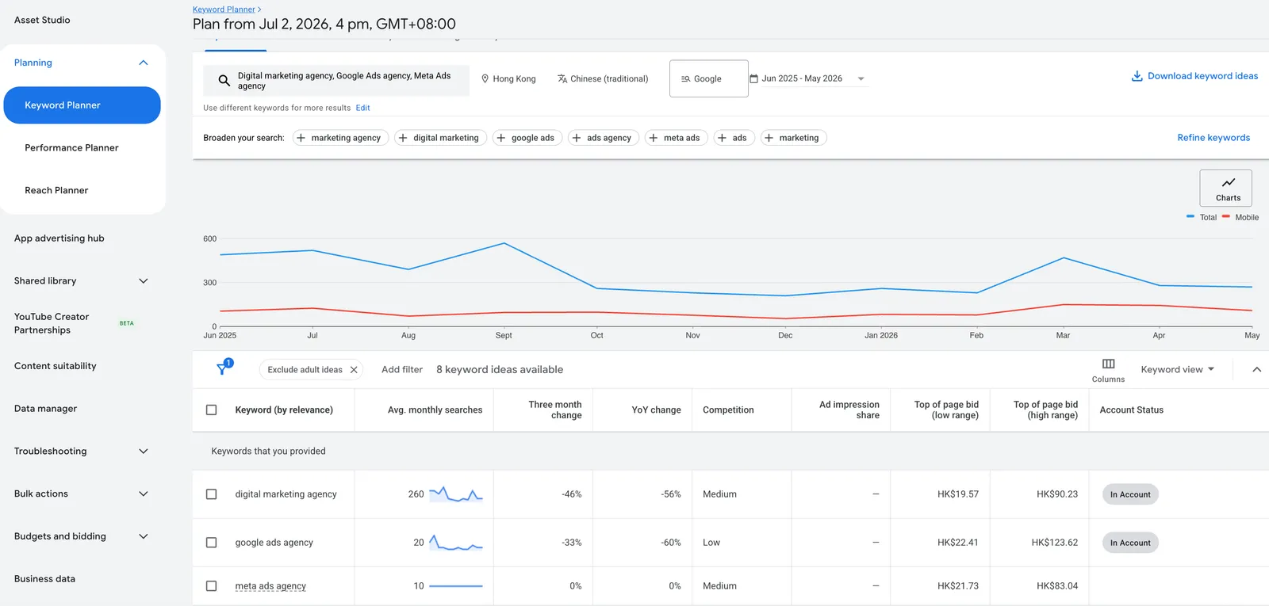Add 'google ads' suggestion chip

coord(527,138)
